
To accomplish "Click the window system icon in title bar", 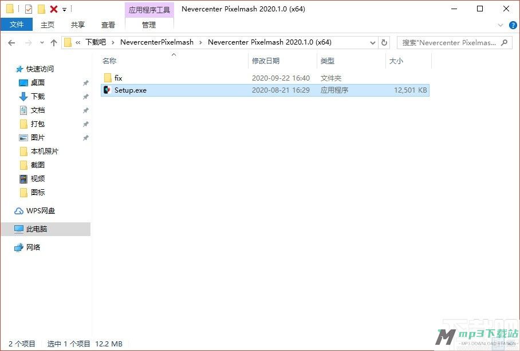I will point(10,9).
